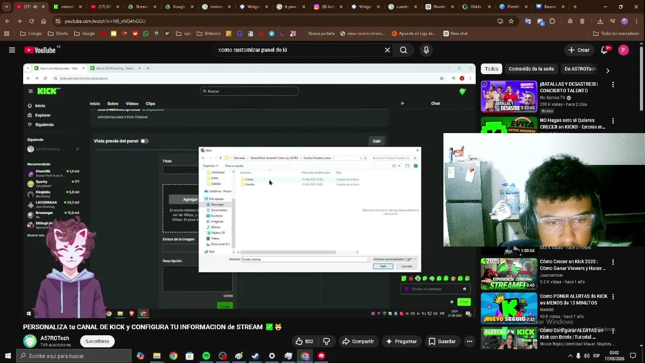645x363 pixels.
Task: Open the YouTube guide hamburger menu
Action: click(12, 50)
